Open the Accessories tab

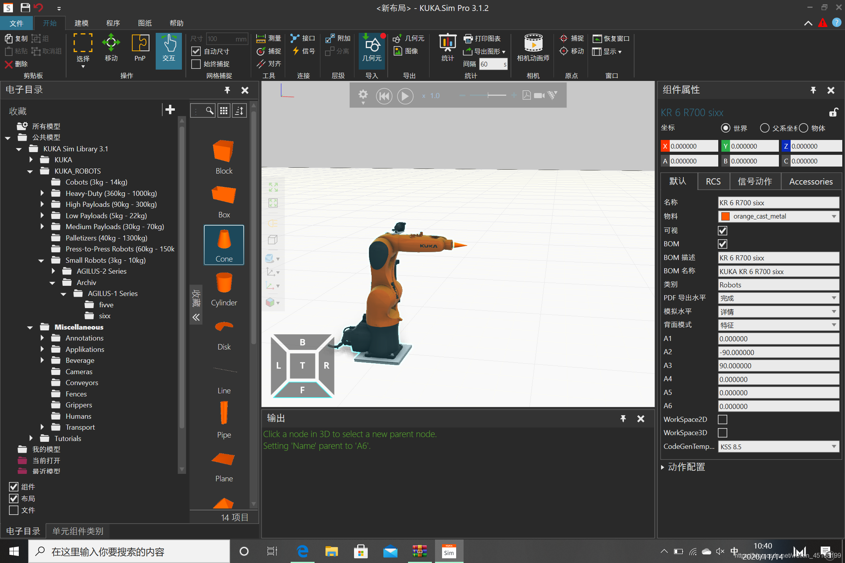coord(811,181)
